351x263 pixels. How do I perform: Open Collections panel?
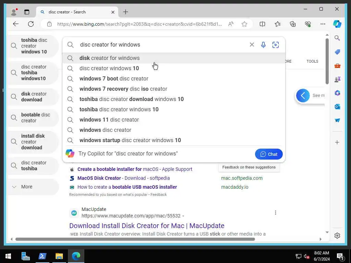pyautogui.click(x=293, y=24)
